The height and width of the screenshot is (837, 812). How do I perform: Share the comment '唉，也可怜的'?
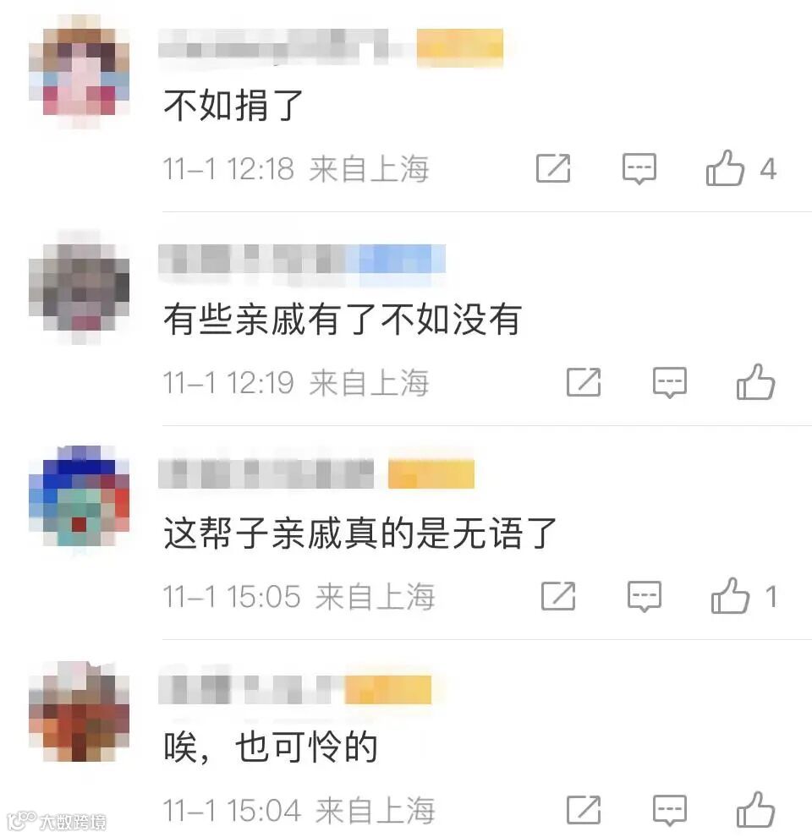584,809
